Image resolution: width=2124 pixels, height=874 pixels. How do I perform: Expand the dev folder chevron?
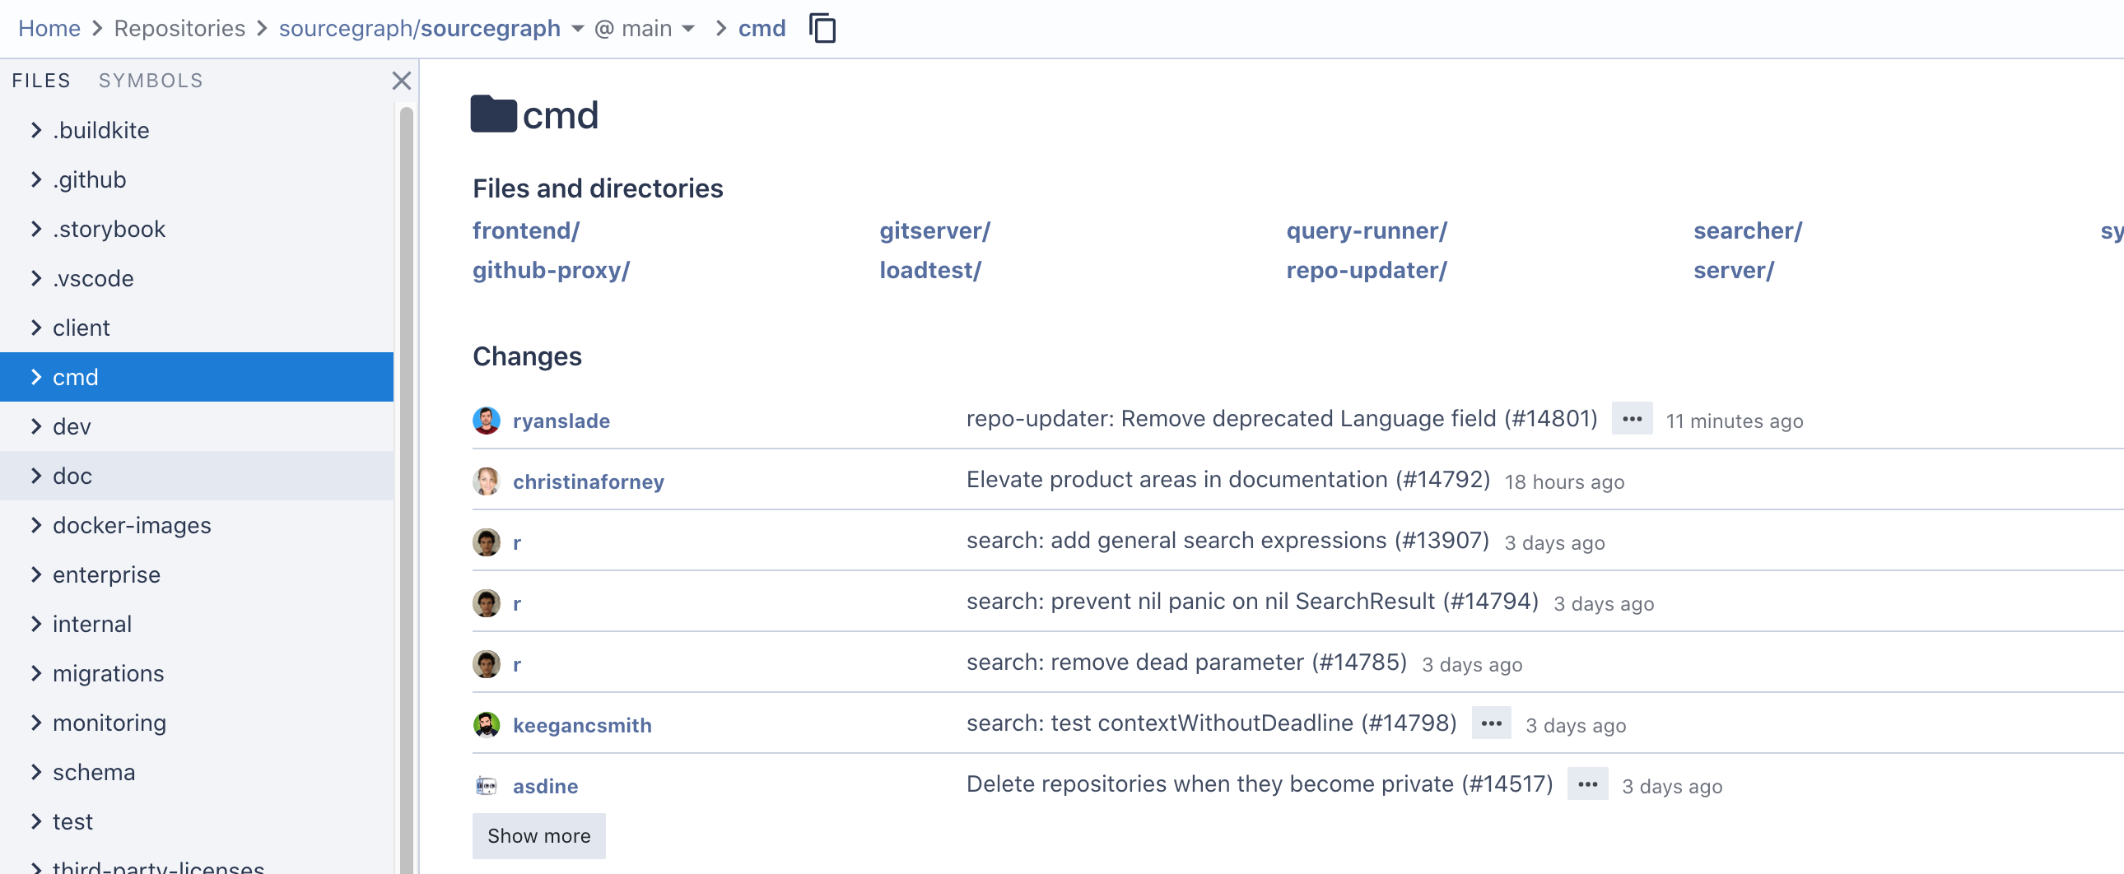click(35, 427)
